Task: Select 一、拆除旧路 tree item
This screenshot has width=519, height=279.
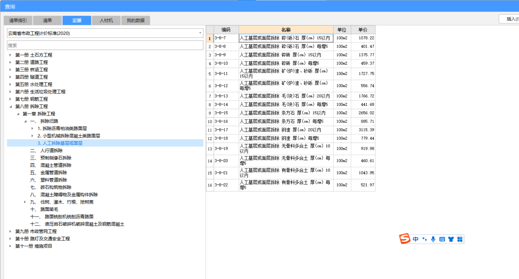Action: (x=44, y=121)
